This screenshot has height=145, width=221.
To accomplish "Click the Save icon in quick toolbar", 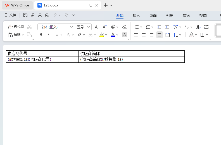I will coord(25,15).
